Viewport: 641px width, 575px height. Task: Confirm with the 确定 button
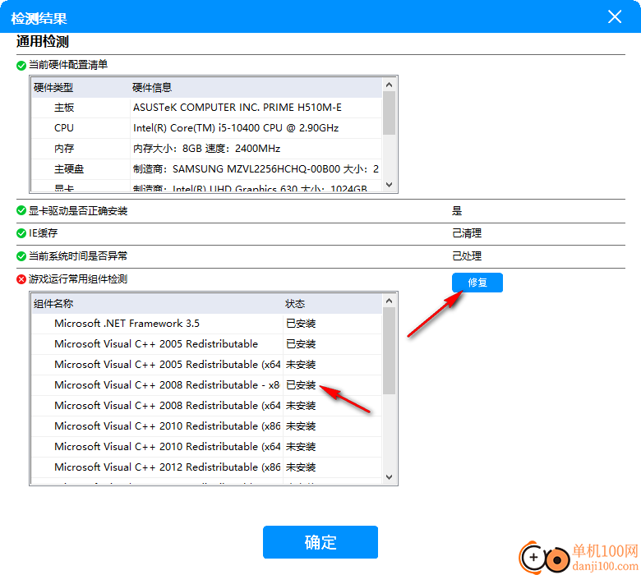(320, 542)
